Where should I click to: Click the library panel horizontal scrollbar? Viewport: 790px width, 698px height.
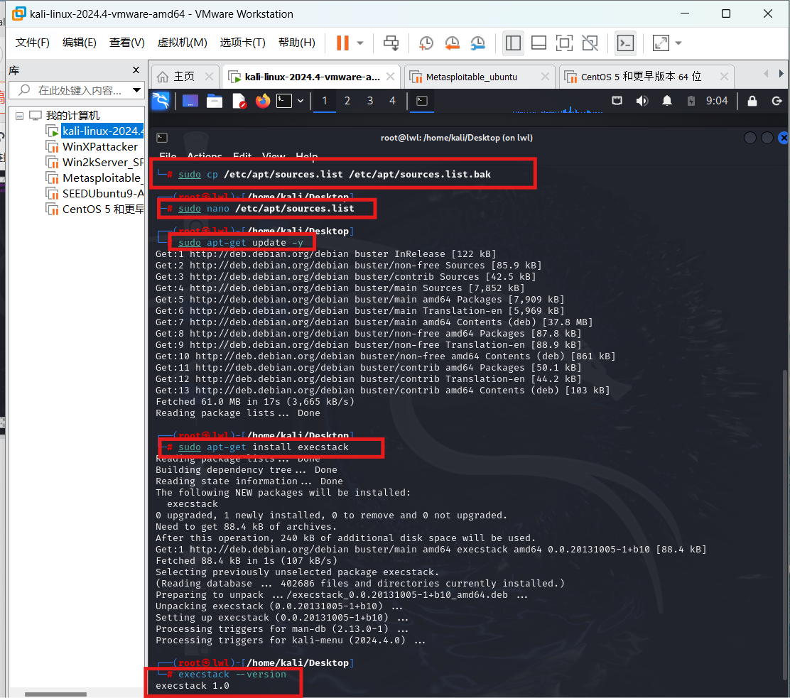(55, 694)
